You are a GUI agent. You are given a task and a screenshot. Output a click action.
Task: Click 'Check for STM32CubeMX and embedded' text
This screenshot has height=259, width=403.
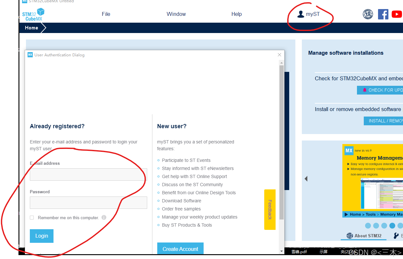click(359, 78)
